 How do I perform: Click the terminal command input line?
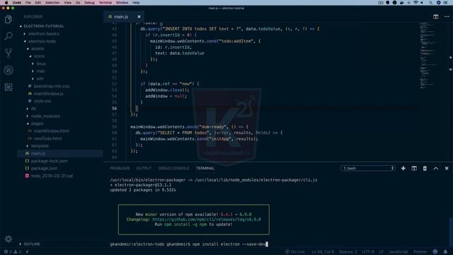189,244
